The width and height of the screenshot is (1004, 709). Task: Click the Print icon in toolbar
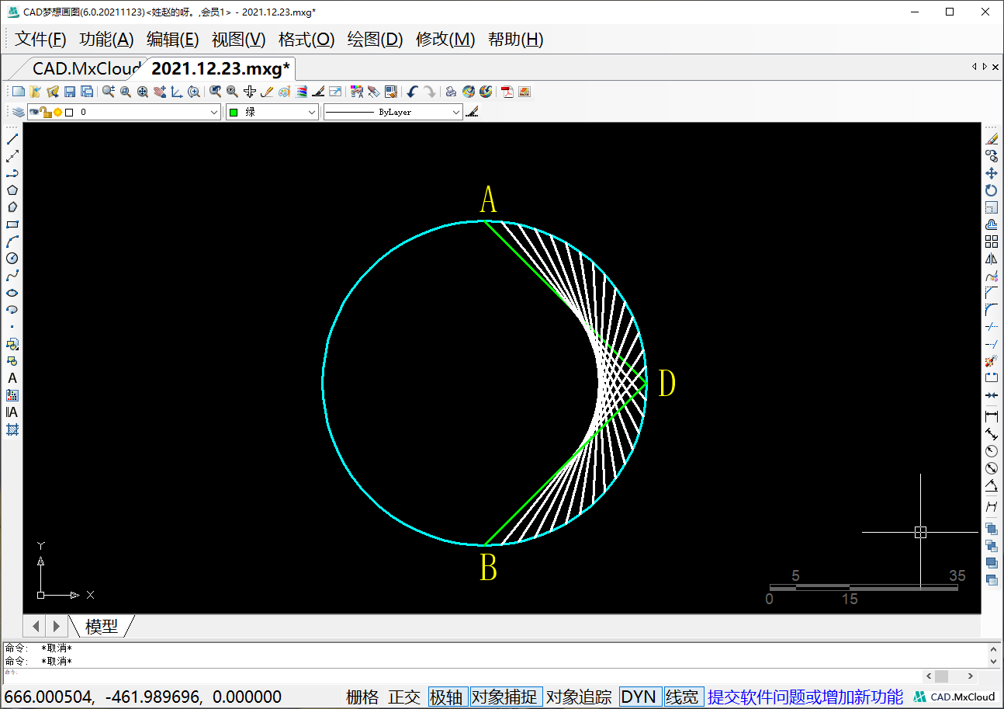(451, 92)
